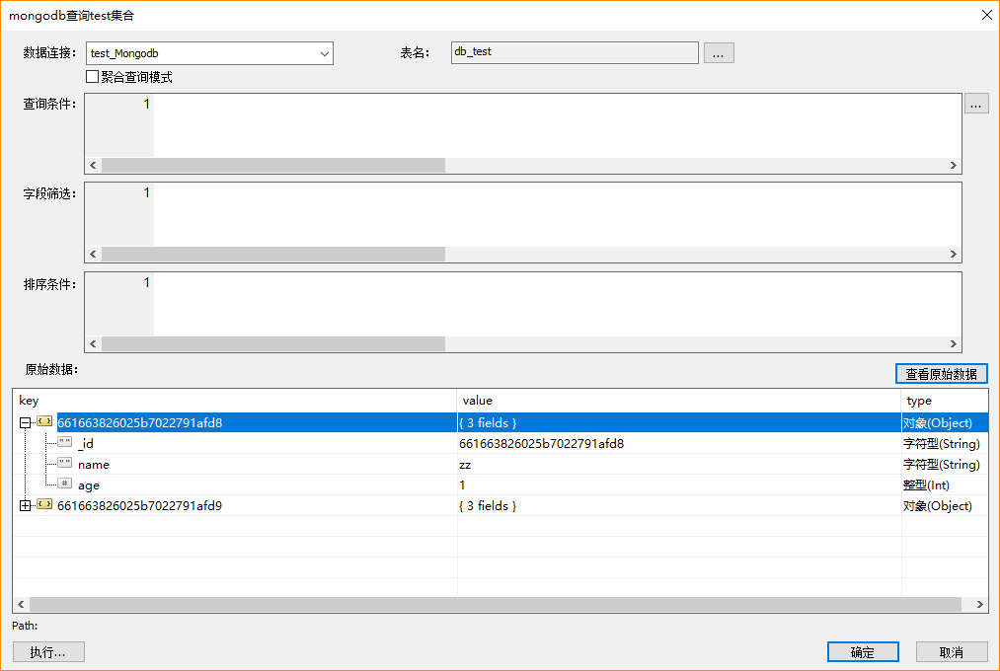Click object icon of row 661663826025b7022791afd9
Screen dimensions: 1000x671
[x=44, y=505]
